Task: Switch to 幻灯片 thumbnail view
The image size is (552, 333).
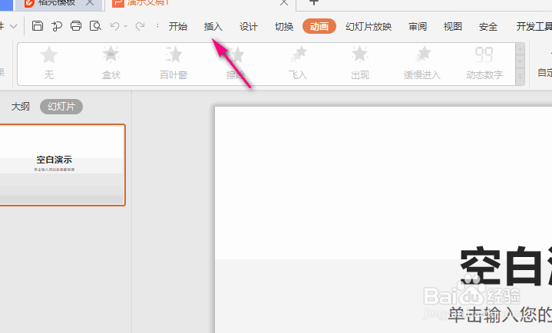Action: pyautogui.click(x=61, y=107)
